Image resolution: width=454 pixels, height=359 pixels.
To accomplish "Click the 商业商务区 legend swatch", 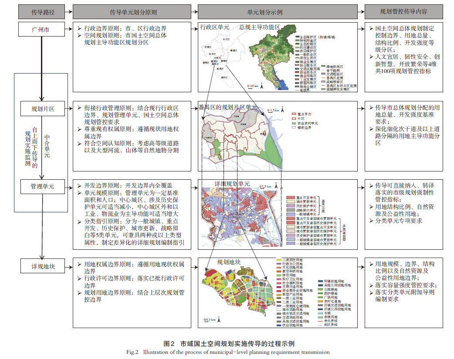I will [x=297, y=72].
